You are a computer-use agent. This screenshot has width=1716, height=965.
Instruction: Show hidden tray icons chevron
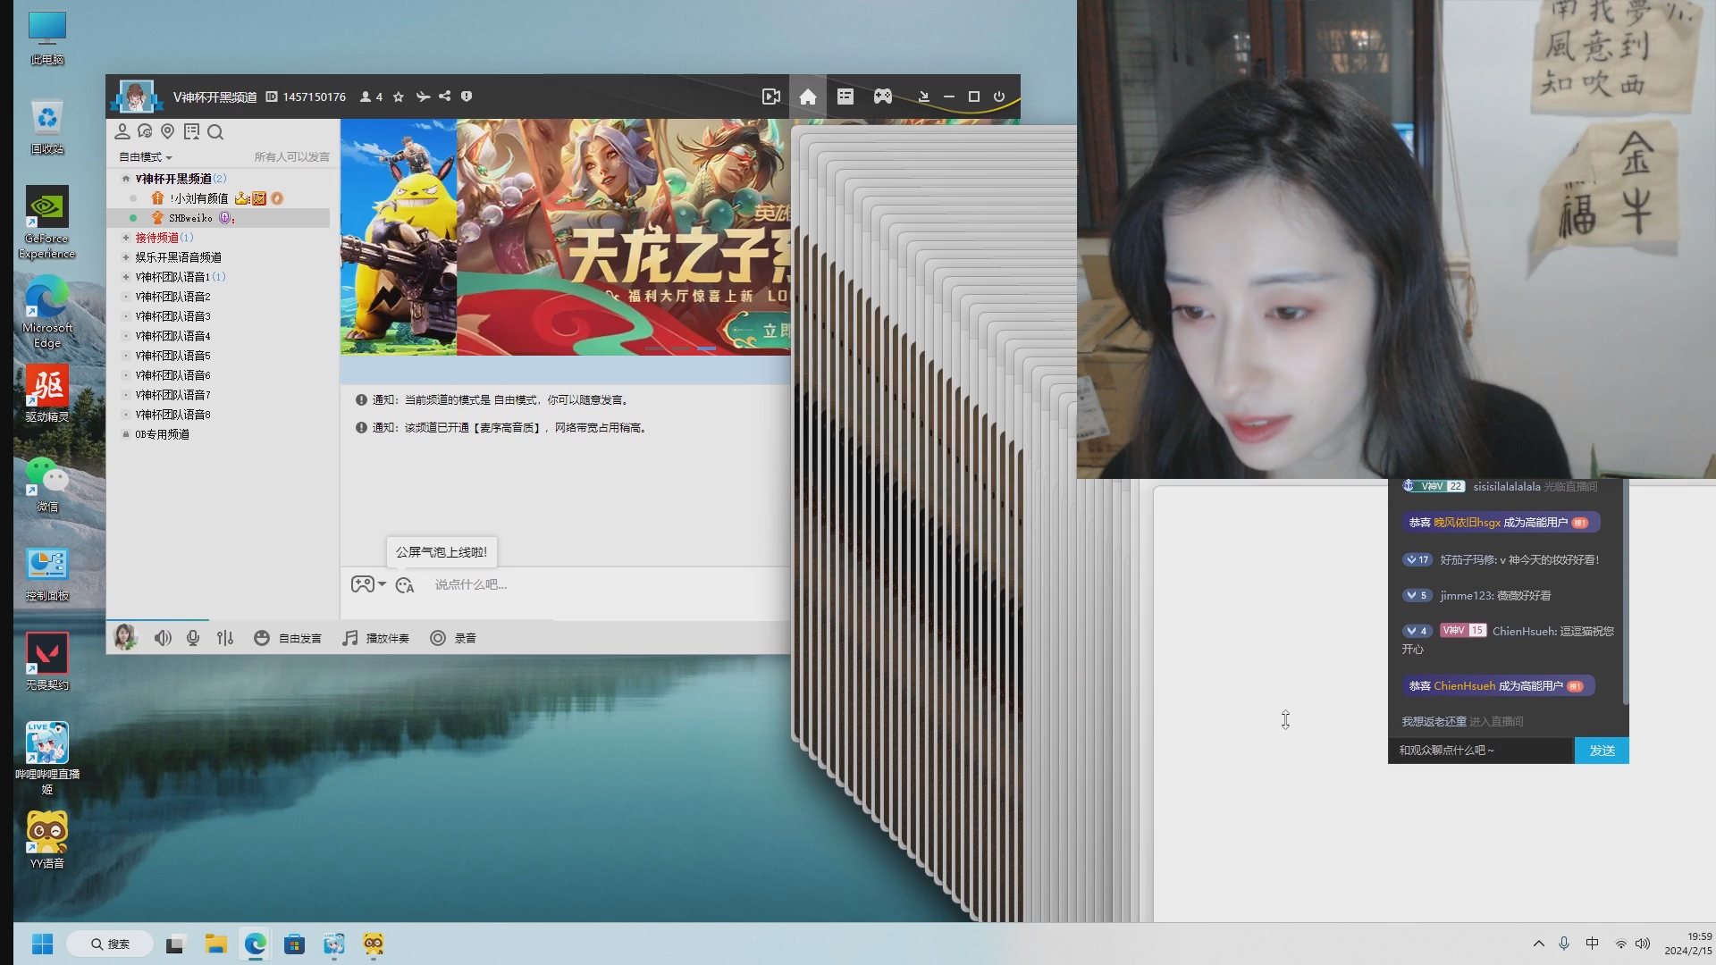point(1539,944)
